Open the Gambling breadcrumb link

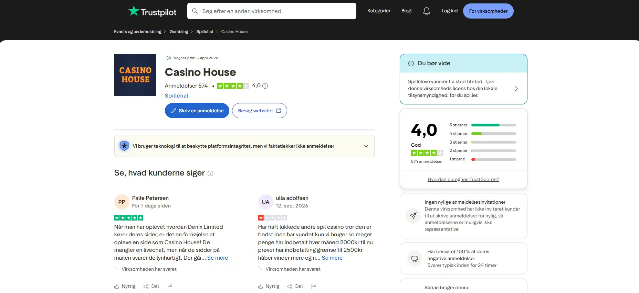tap(179, 32)
